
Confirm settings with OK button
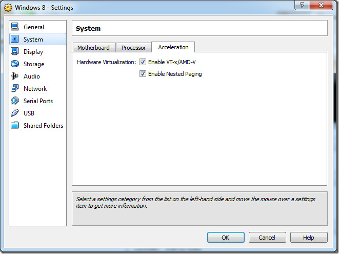click(226, 238)
